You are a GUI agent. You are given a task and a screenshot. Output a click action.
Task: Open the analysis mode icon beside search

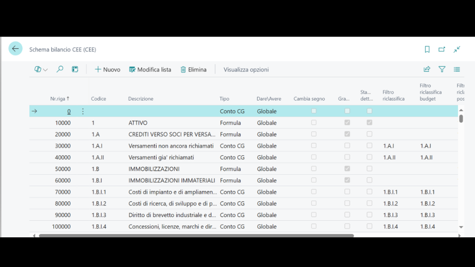click(75, 70)
